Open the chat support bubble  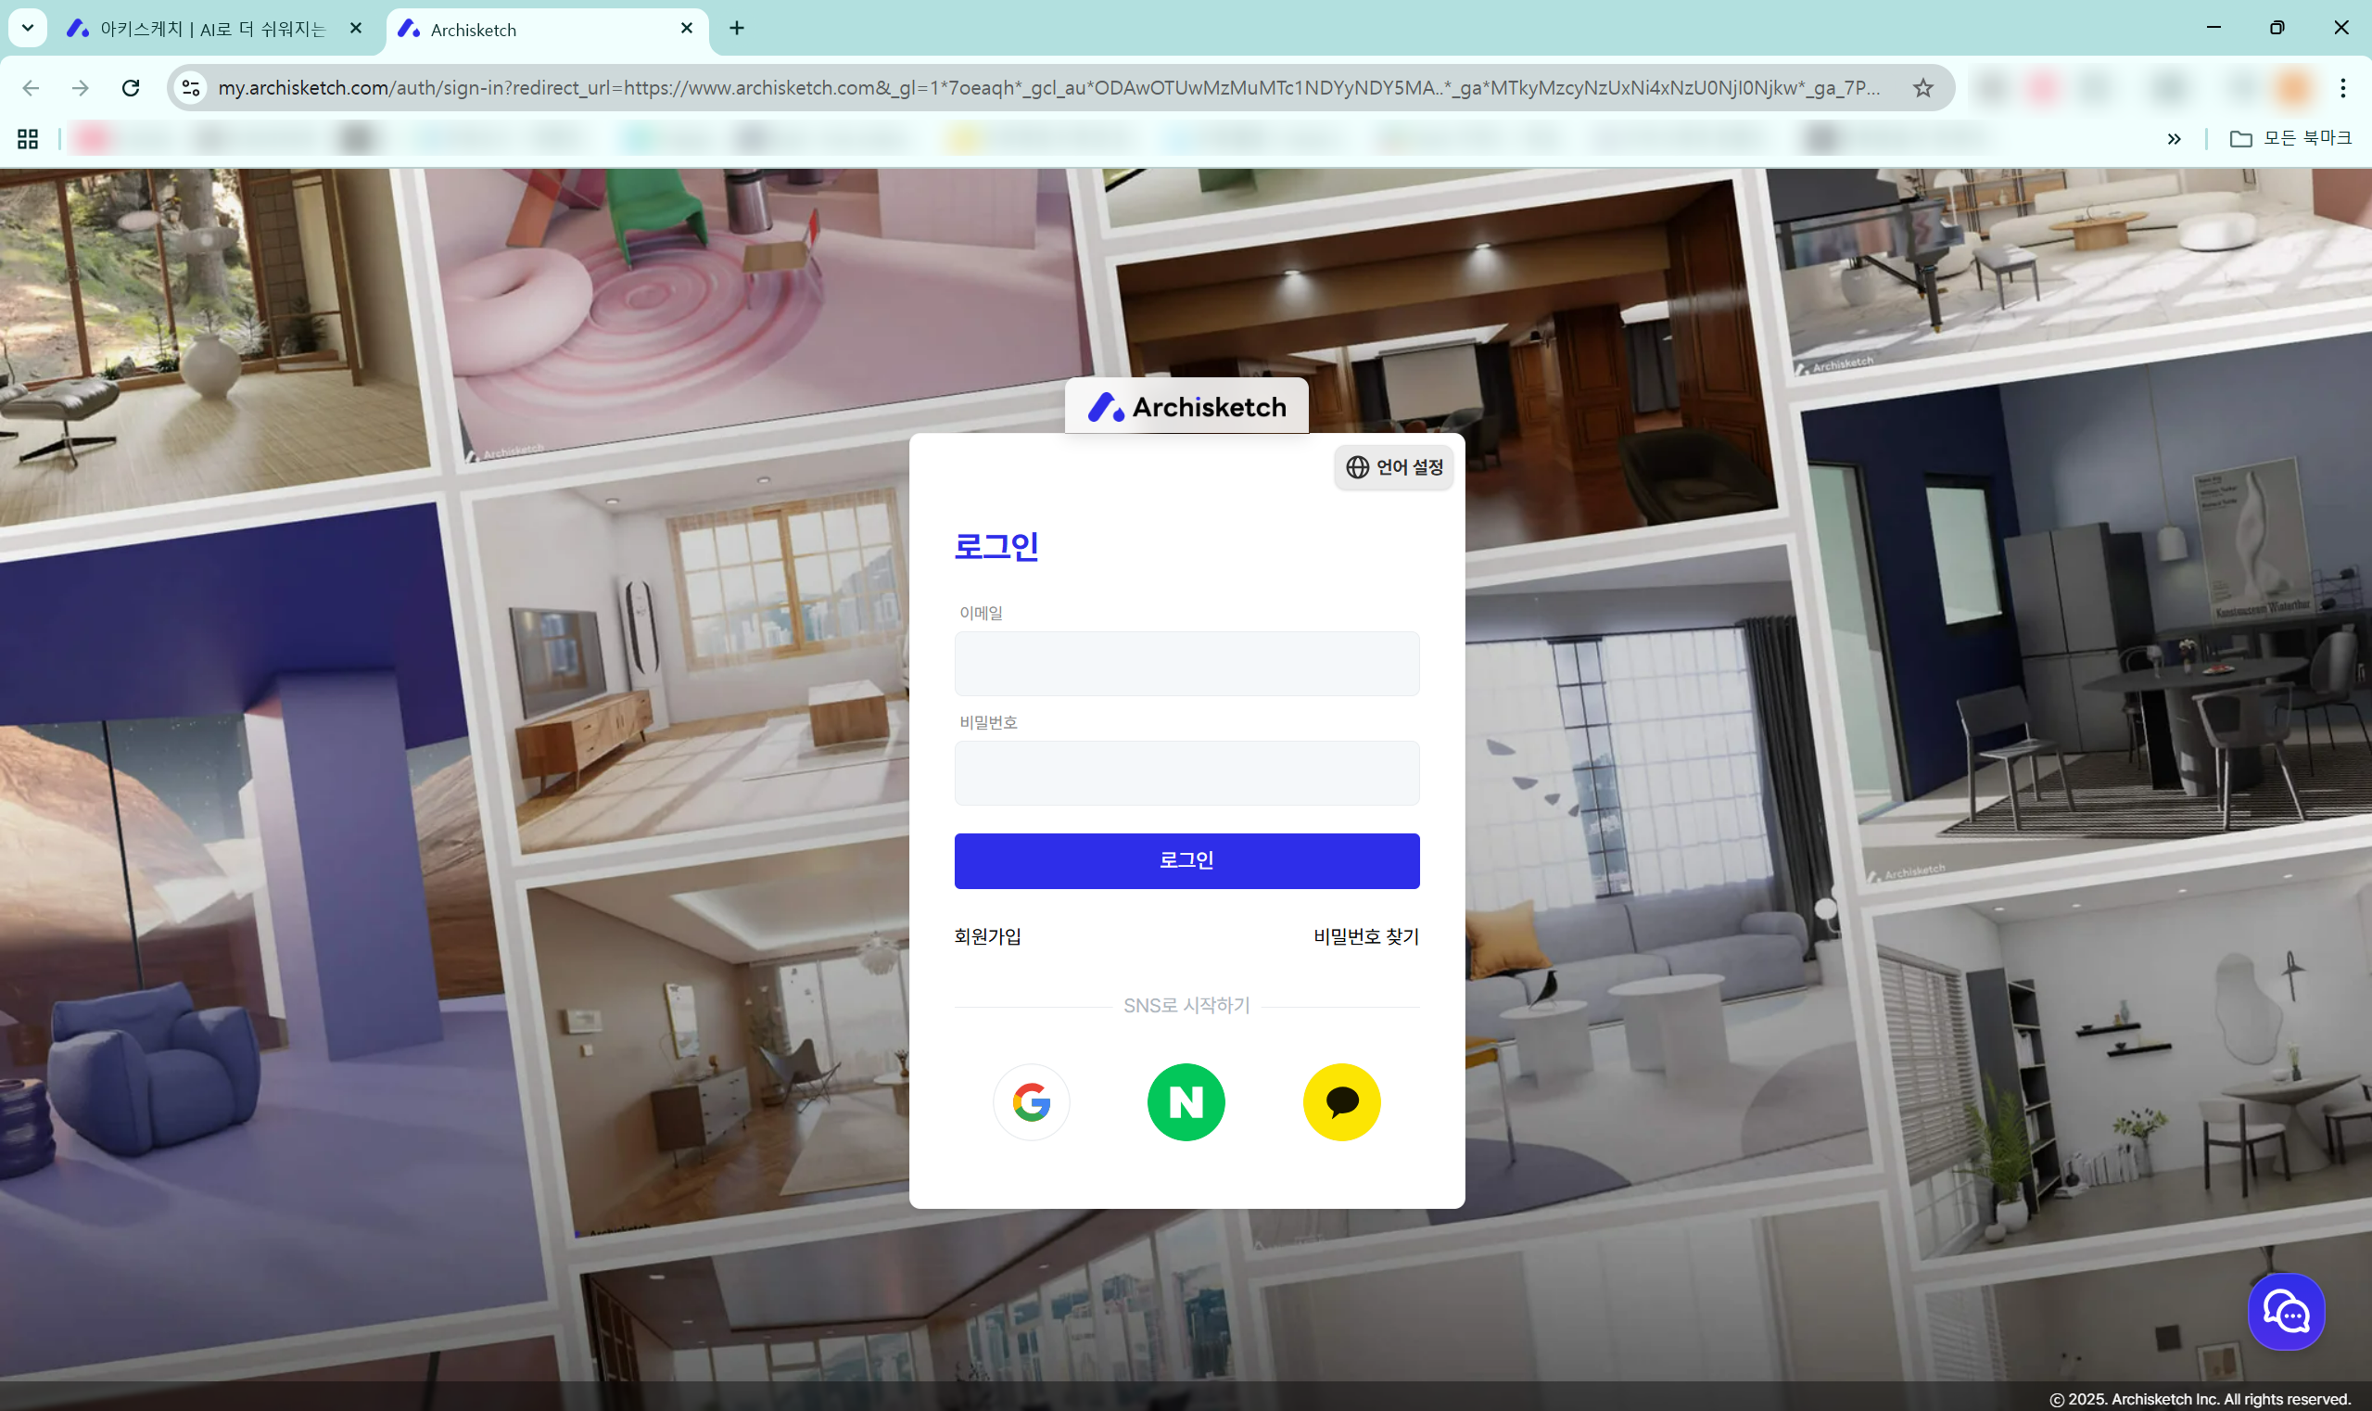click(x=2286, y=1312)
